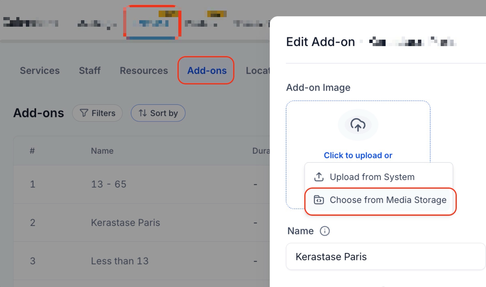
Task: Select Choose from Media Storage
Action: [388, 200]
